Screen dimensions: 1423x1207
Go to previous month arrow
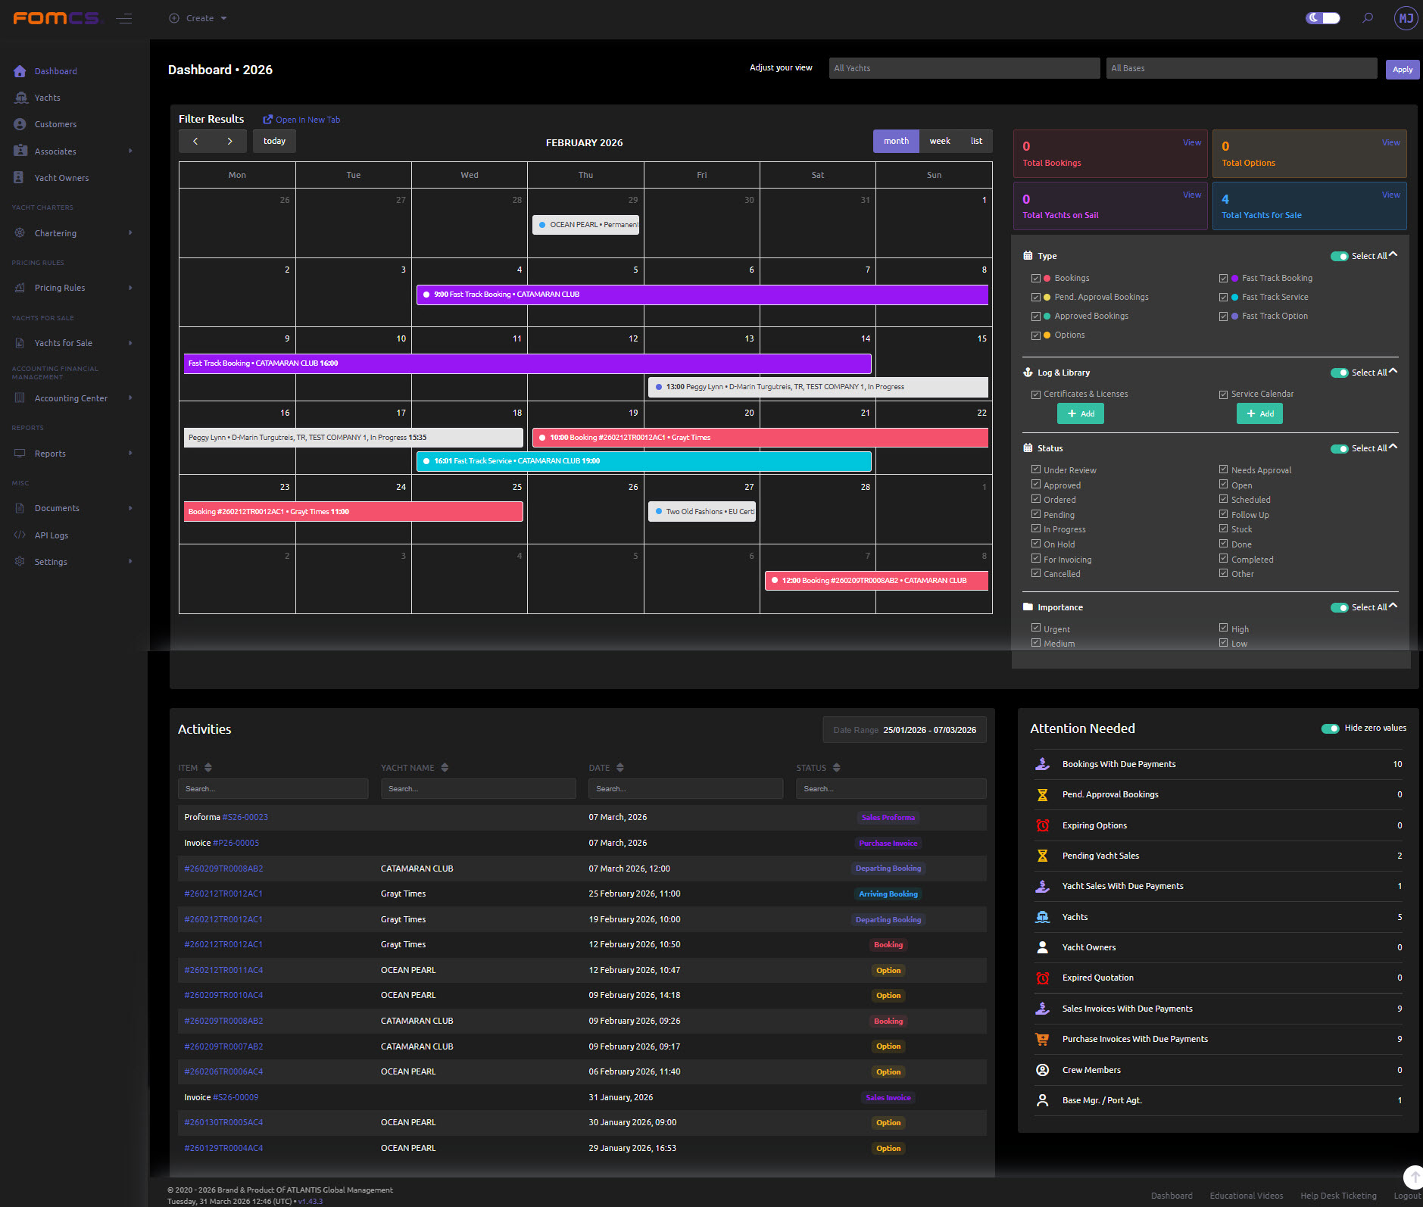click(x=195, y=142)
